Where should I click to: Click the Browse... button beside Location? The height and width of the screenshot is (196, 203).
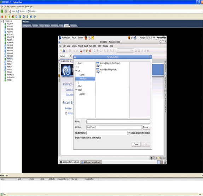point(146,127)
